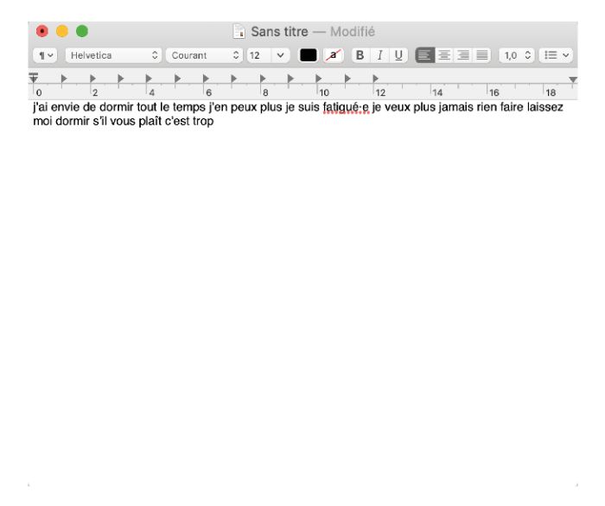Screen dimensions: 605x506
Task: Select the tab stop near ruler mark 10
Action: pyautogui.click(x=319, y=79)
